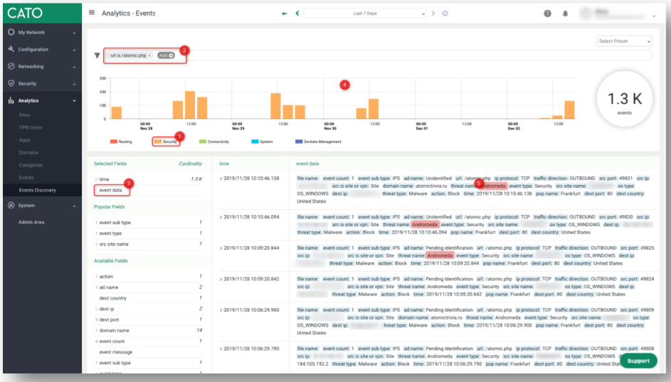Click the green Support button
The height and width of the screenshot is (382, 671).
click(638, 361)
